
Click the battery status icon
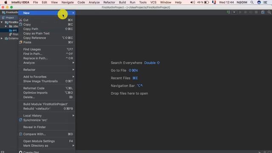[207, 2]
